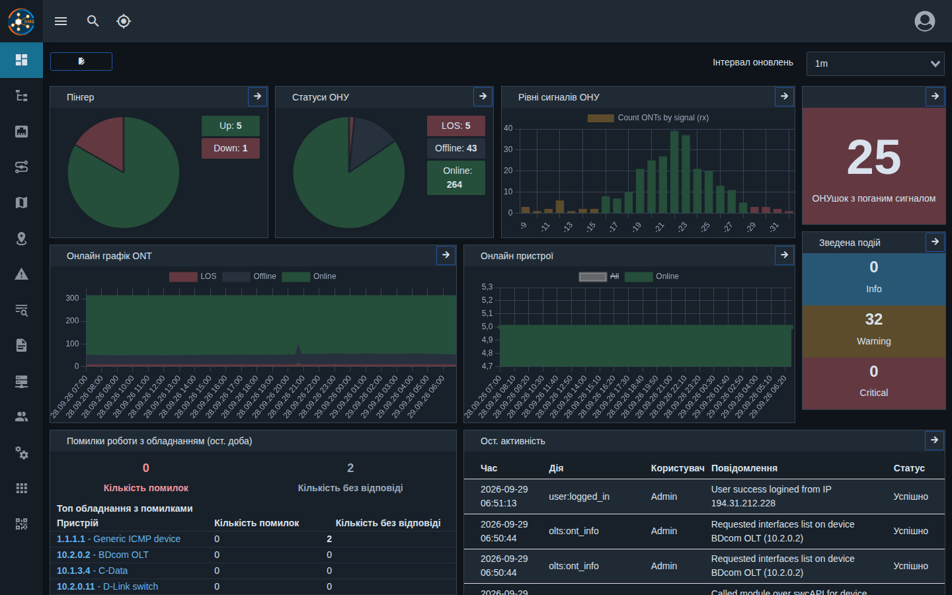
Task: Open the dashboard tiles sidebar icon
Action: 21,60
